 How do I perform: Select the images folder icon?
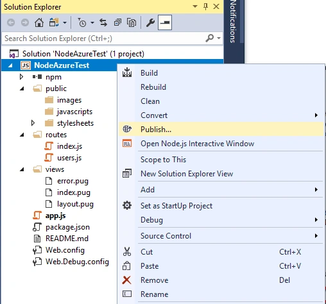coord(49,100)
